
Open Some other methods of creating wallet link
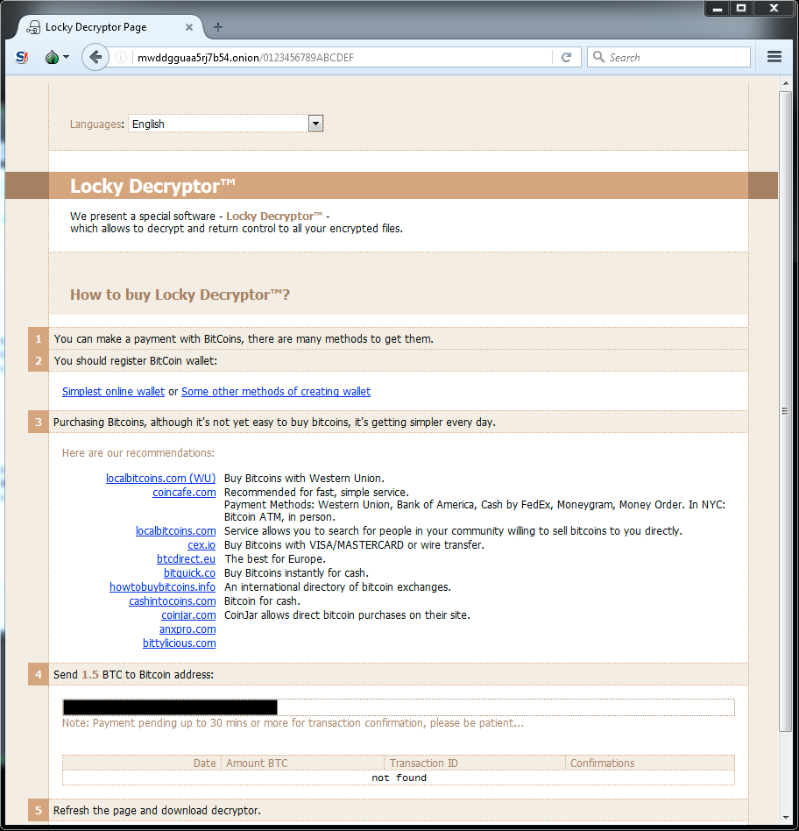pos(276,391)
